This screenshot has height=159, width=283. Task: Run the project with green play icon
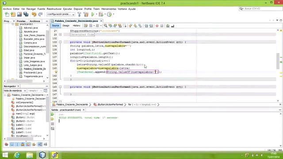click(92, 14)
